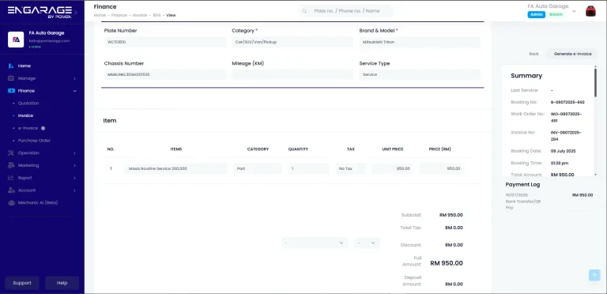Click the empty Mileage (KM) field
This screenshot has width=607, height=294.
pos(292,74)
